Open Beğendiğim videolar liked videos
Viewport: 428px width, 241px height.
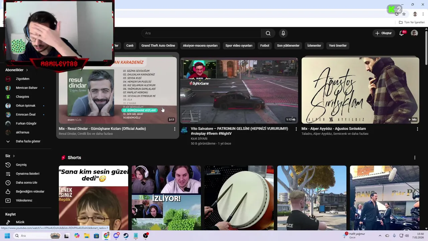(30, 191)
